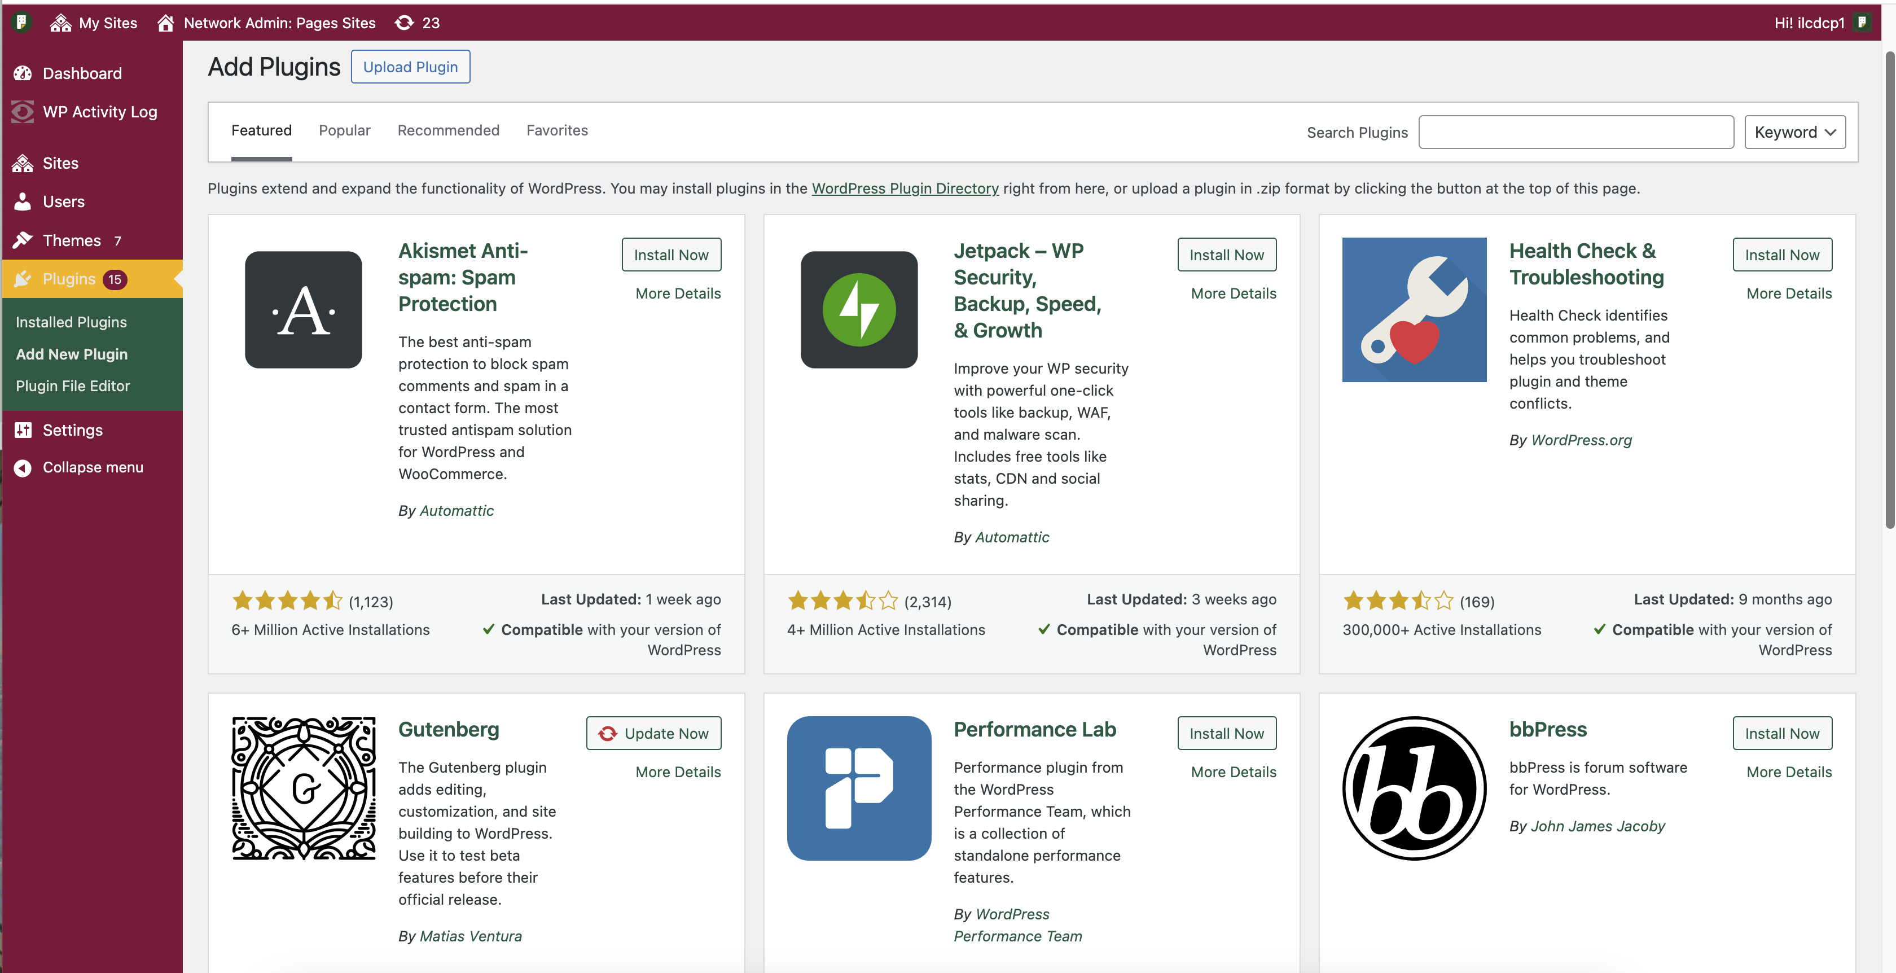Install the Jetpack plugin
1896x973 pixels.
pyautogui.click(x=1226, y=255)
